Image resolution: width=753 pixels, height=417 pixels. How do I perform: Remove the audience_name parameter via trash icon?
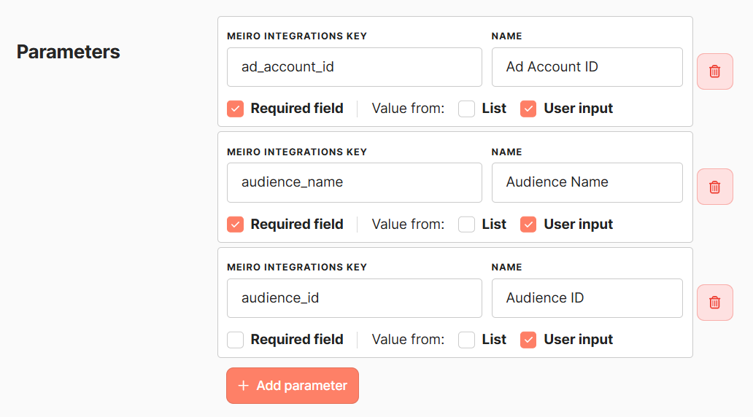click(x=714, y=187)
